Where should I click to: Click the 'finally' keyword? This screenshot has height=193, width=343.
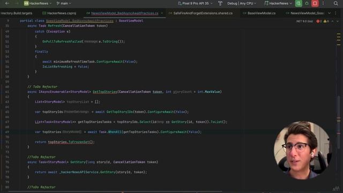pyautogui.click(x=41, y=51)
